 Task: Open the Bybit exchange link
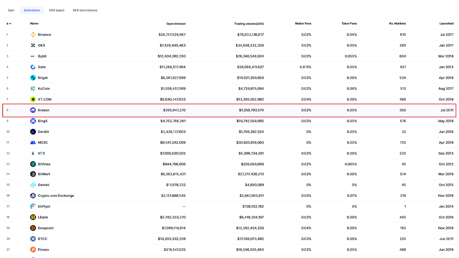click(42, 56)
